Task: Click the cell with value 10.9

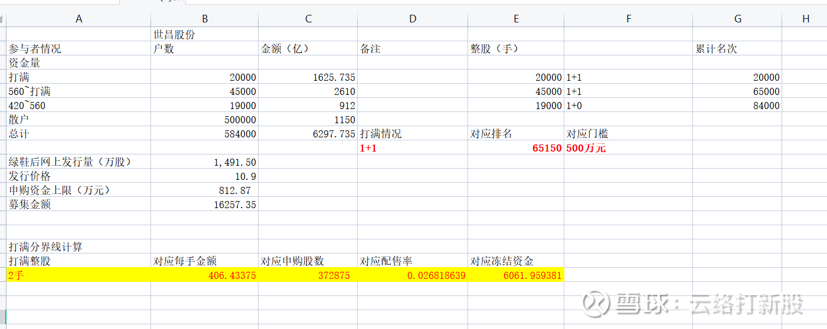Action: (205, 176)
